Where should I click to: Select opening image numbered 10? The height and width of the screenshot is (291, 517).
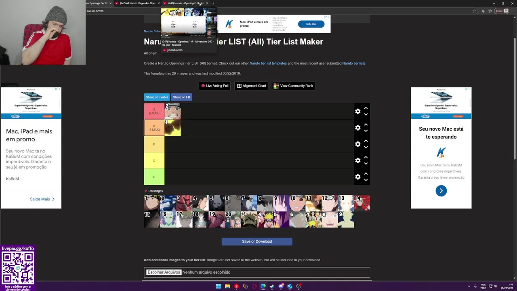[x=297, y=203]
